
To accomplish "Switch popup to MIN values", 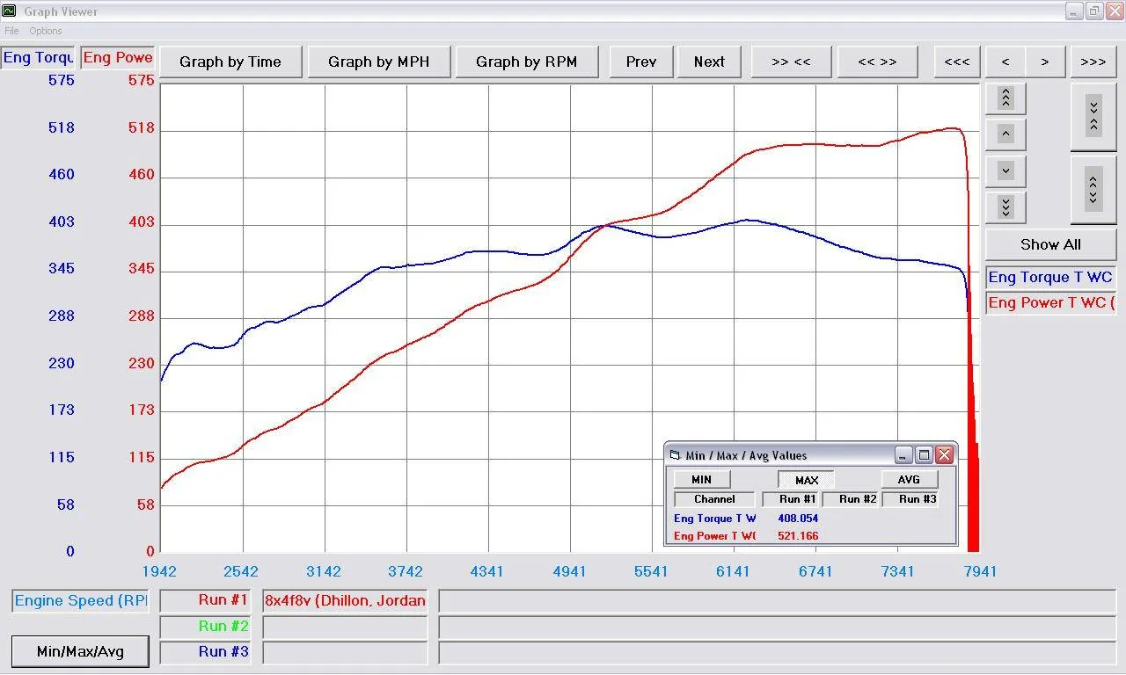I will coord(701,480).
